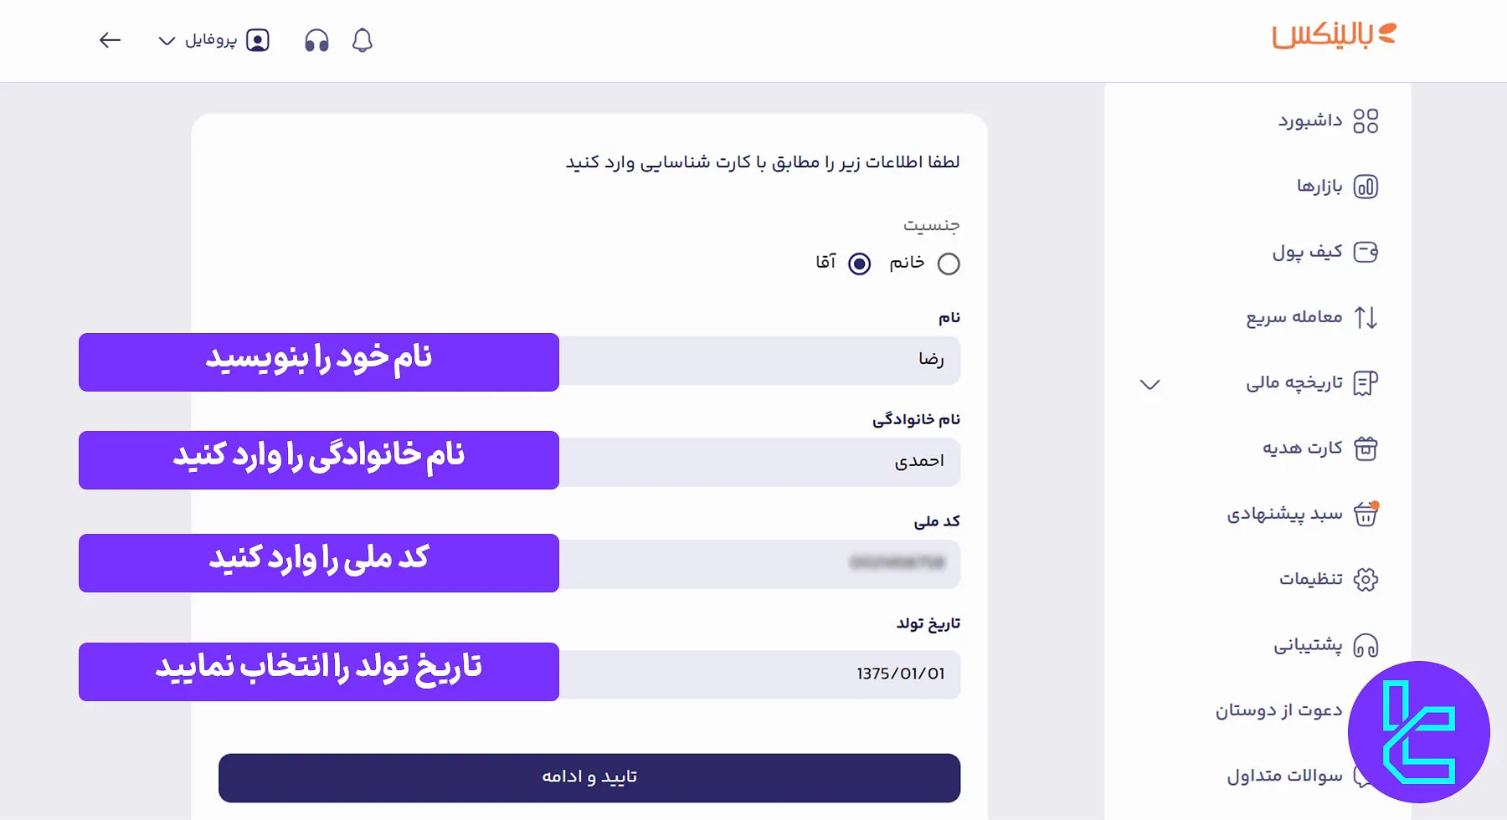Collapse the تاریخچه مالی sidebar section

(1150, 384)
